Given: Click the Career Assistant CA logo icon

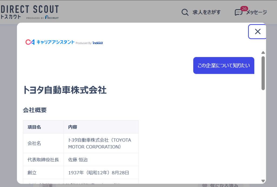Looking at the screenshot, I should click(x=30, y=42).
